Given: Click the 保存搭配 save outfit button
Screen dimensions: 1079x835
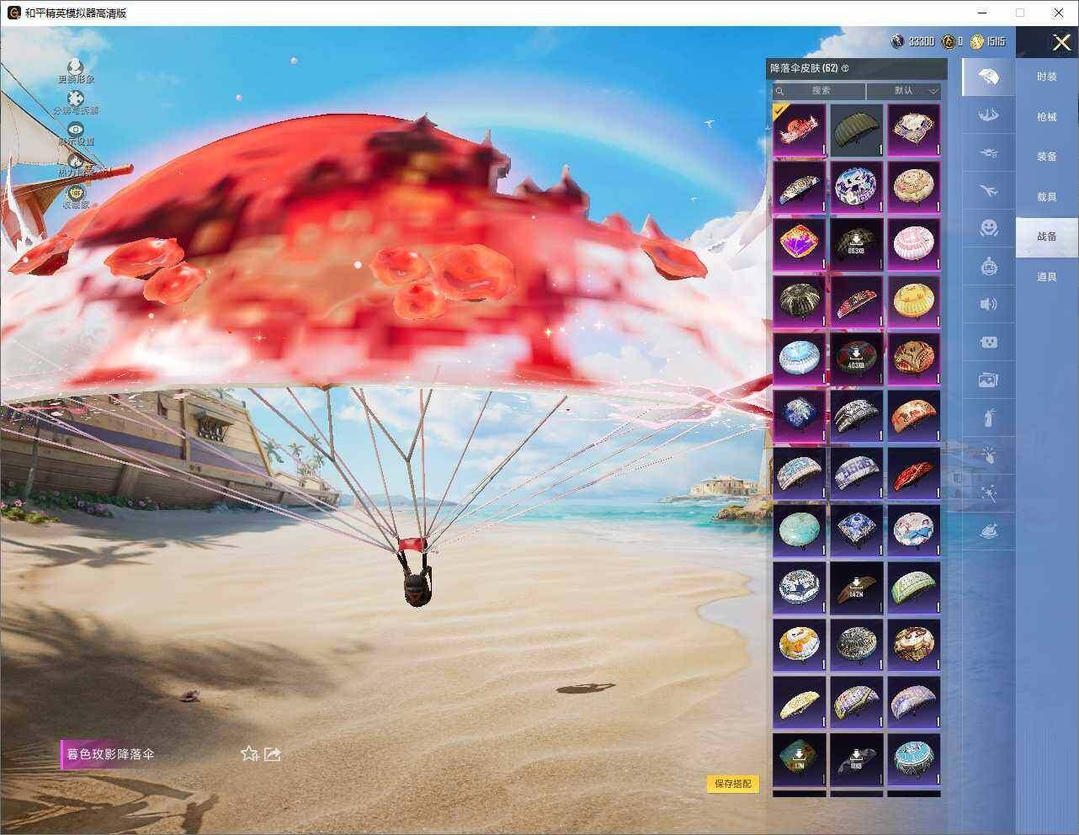Looking at the screenshot, I should 733,784.
